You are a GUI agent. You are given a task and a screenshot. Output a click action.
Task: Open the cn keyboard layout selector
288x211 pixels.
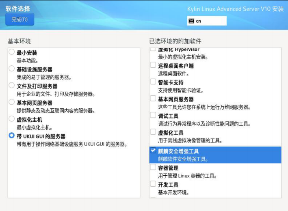[207, 21]
